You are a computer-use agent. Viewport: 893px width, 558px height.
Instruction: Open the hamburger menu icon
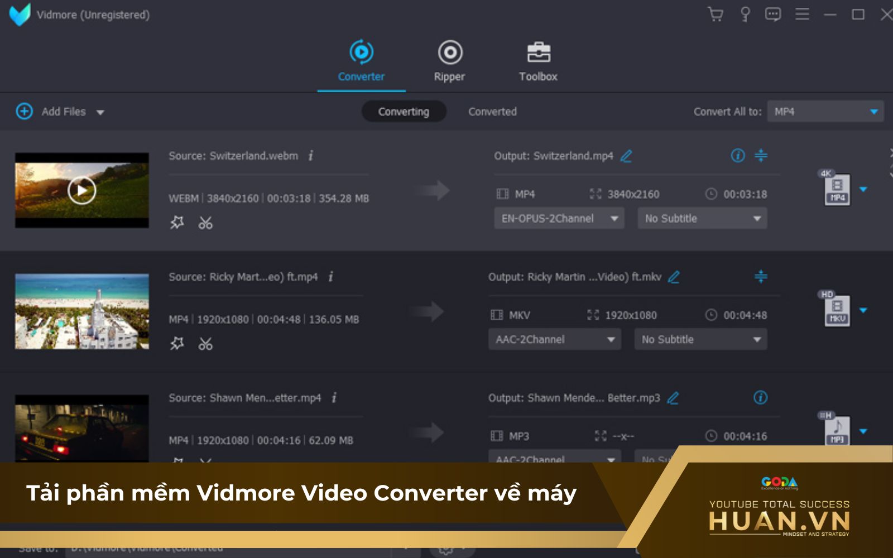802,14
